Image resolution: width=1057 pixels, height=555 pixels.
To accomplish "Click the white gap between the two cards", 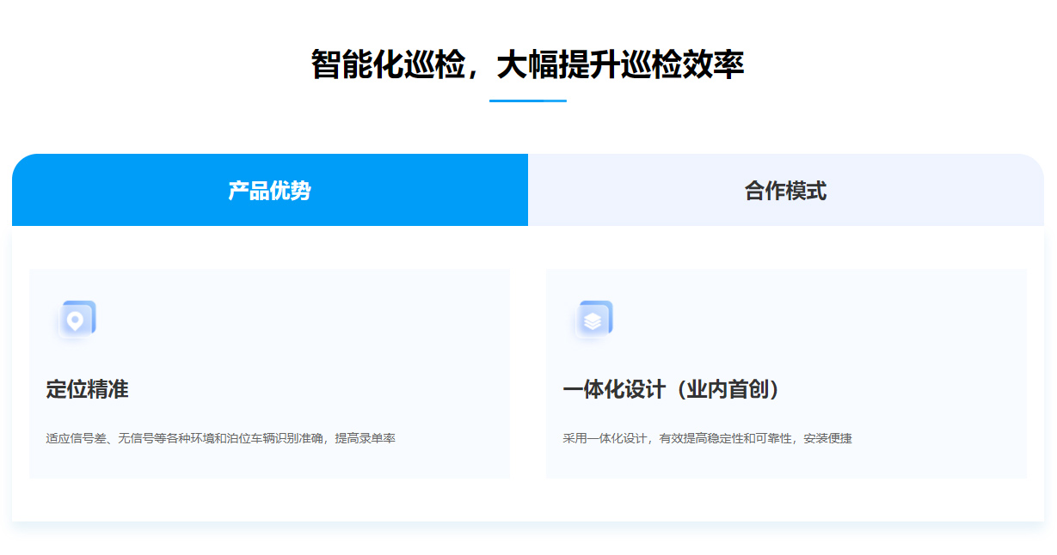I will (x=527, y=374).
